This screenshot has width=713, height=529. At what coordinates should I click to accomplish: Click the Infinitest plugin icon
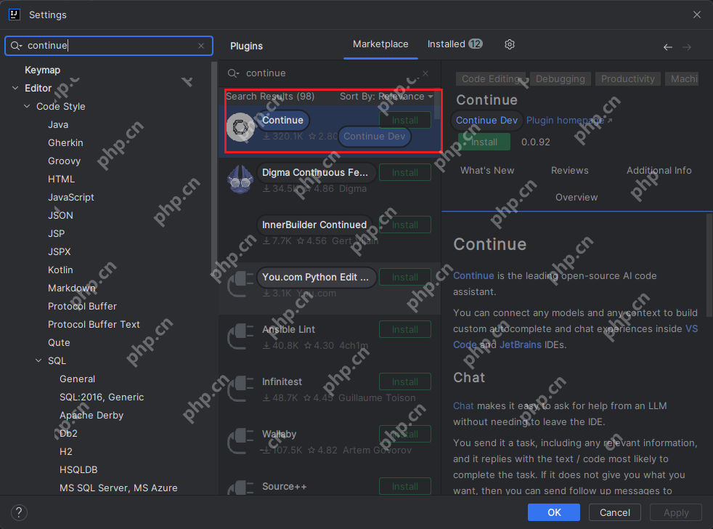tap(240, 389)
